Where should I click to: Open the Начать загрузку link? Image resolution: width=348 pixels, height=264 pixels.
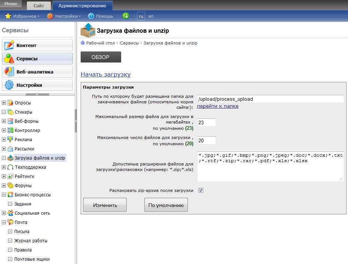(x=106, y=74)
